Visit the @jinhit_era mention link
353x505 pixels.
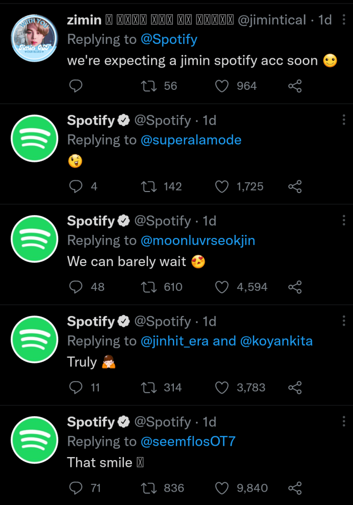(175, 341)
